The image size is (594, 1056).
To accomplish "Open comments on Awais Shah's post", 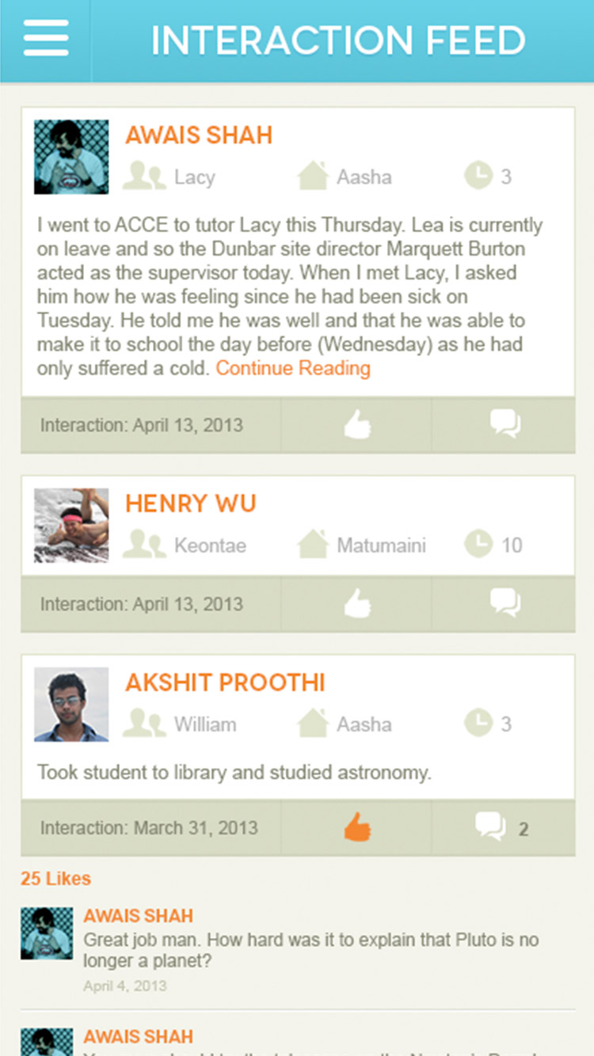I will (x=505, y=424).
